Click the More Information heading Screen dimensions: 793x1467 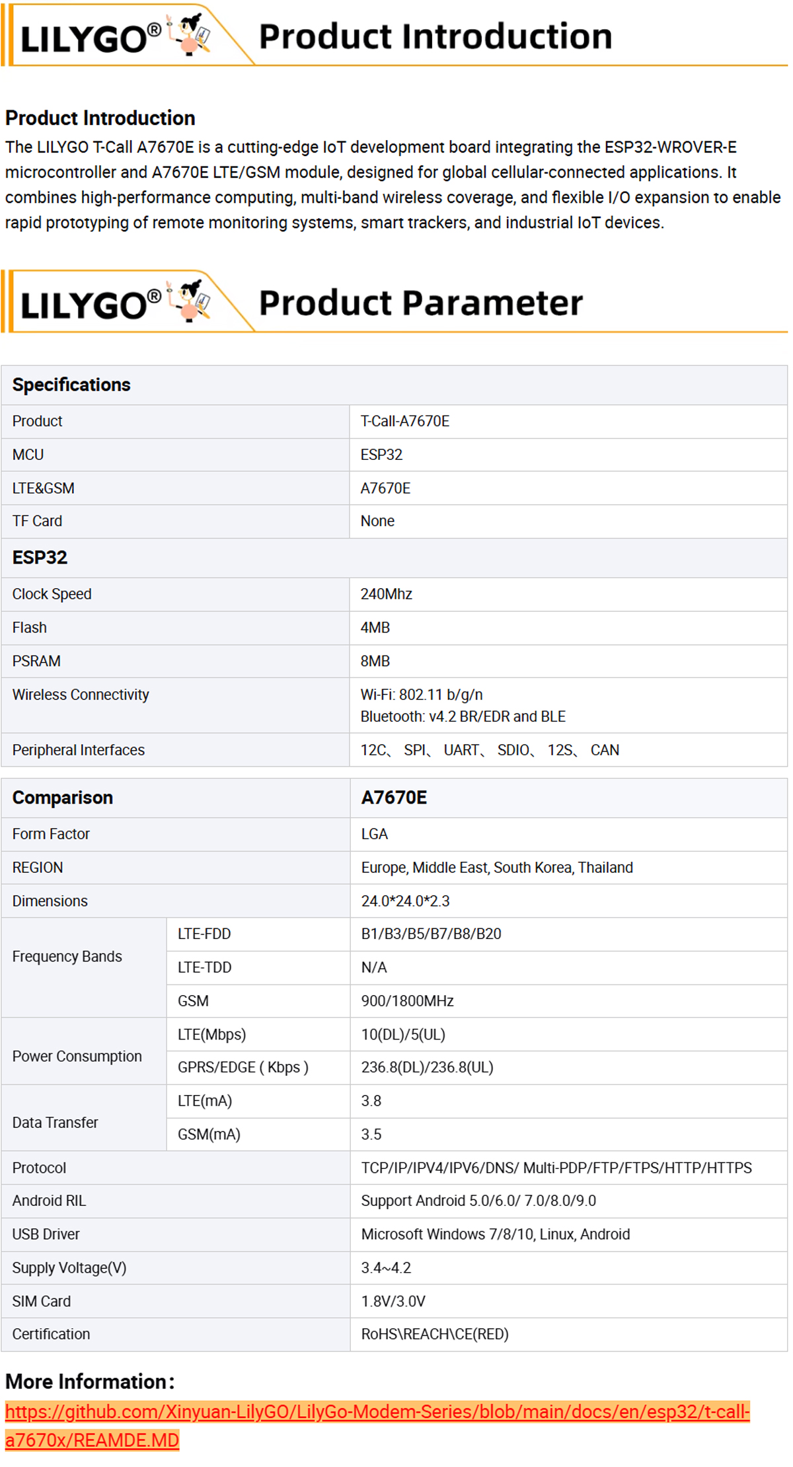[89, 1381]
